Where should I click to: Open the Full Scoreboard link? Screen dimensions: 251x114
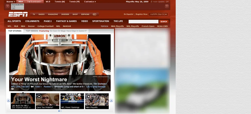[34, 2]
